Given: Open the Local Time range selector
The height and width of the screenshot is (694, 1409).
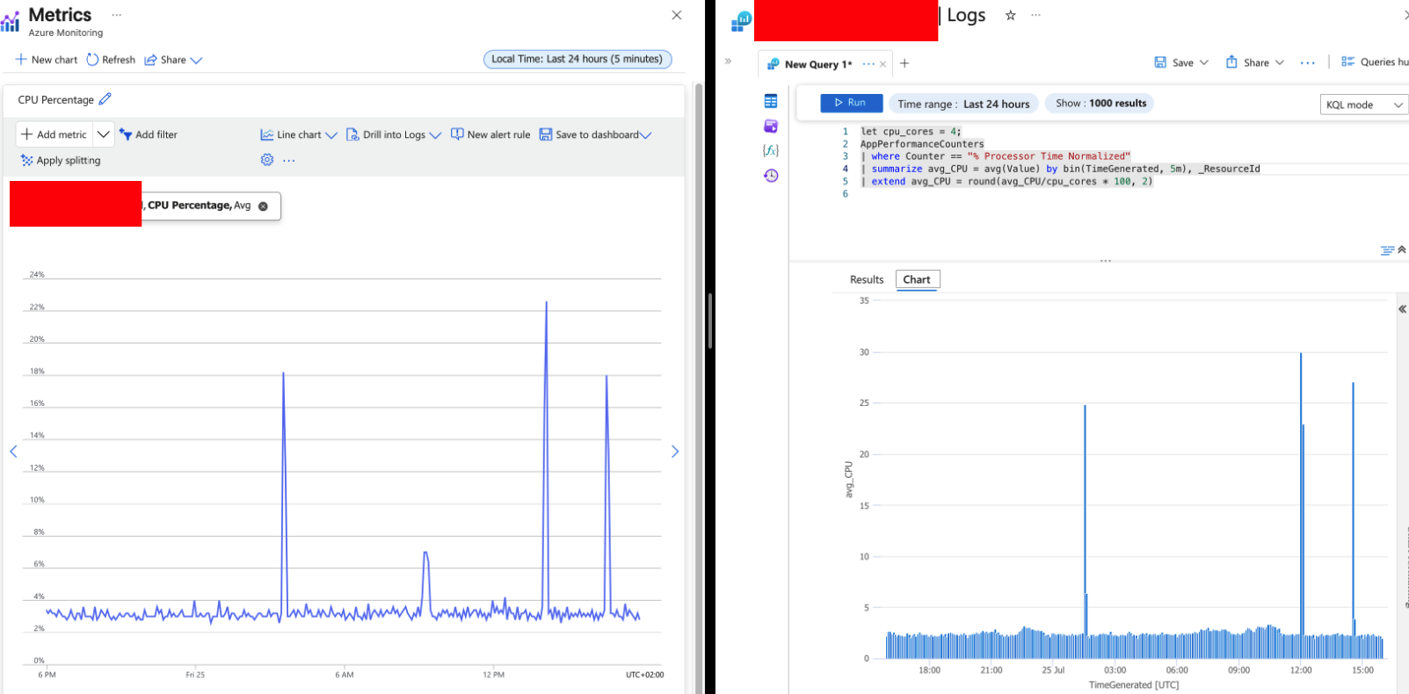Looking at the screenshot, I should click(x=577, y=59).
